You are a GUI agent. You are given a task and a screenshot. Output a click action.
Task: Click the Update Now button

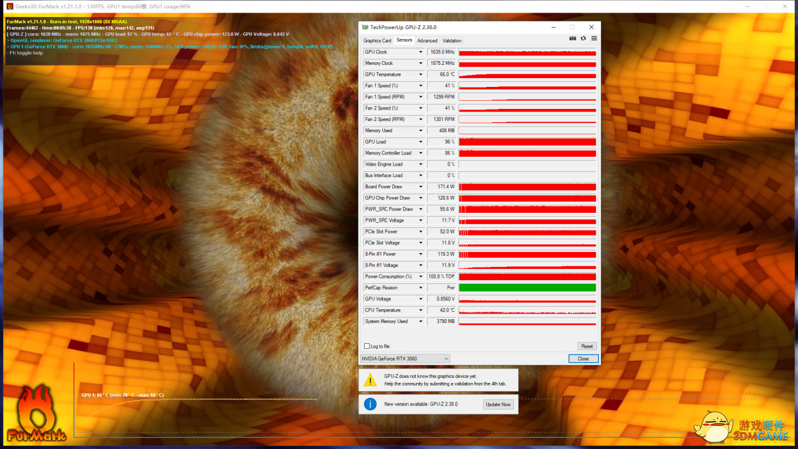[x=498, y=404]
